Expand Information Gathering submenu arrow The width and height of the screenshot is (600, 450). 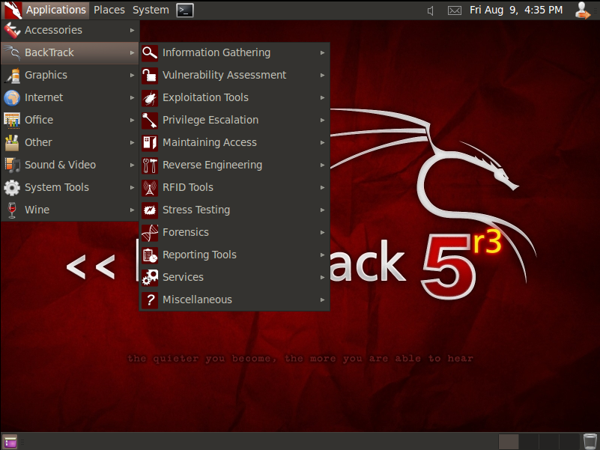coord(323,53)
